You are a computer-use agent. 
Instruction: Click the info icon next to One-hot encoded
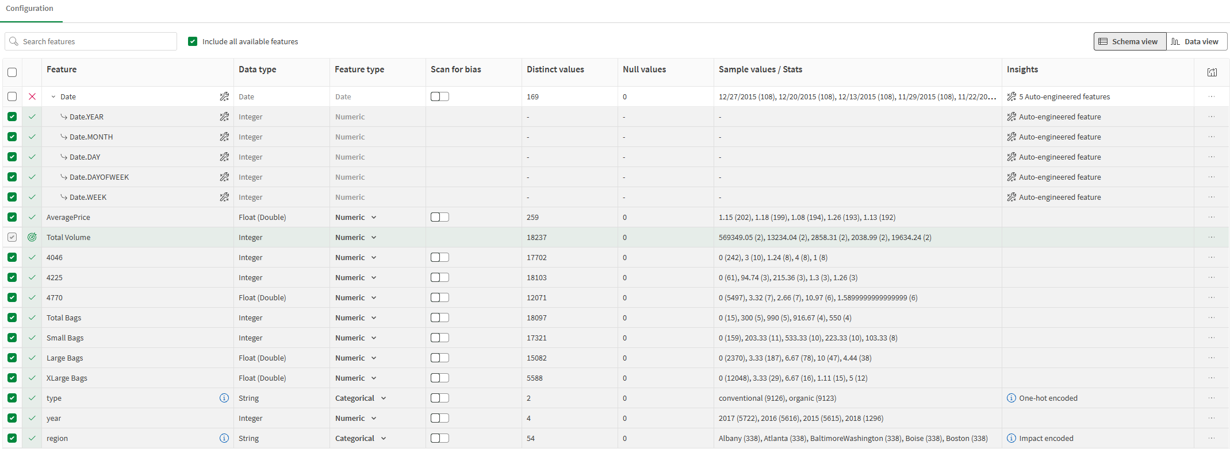(1011, 398)
